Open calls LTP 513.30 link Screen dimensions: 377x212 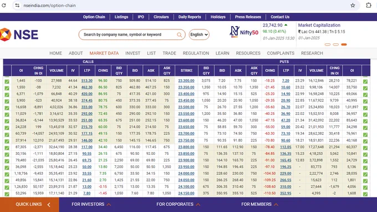coord(87,80)
